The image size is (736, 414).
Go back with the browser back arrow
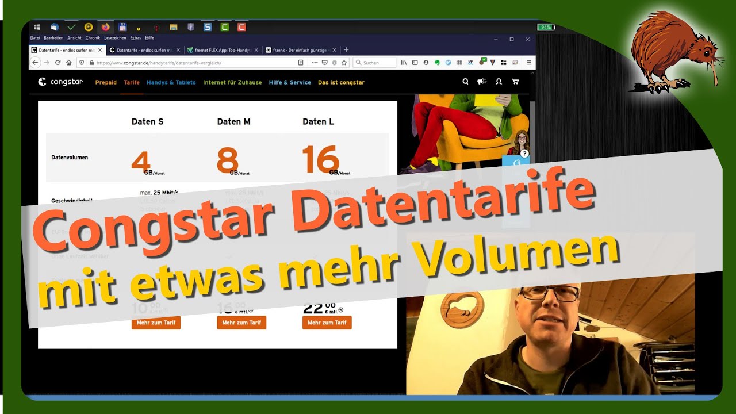coord(36,62)
